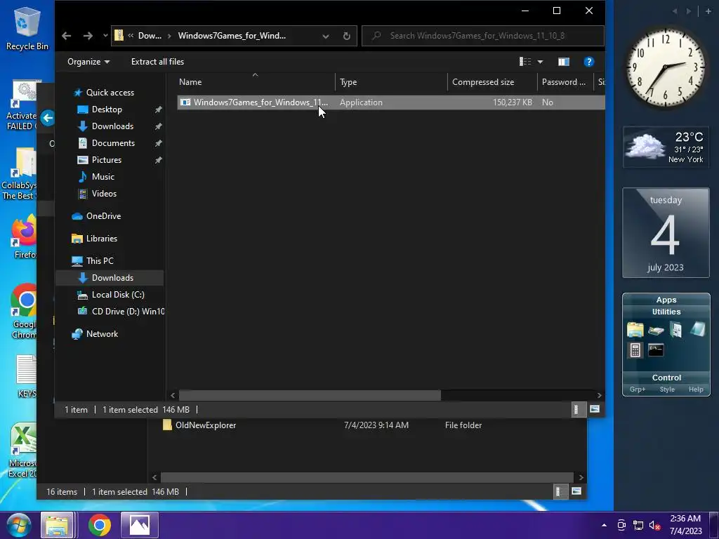This screenshot has width=719, height=539.
Task: Click the analog clock gadget
Action: (x=666, y=67)
